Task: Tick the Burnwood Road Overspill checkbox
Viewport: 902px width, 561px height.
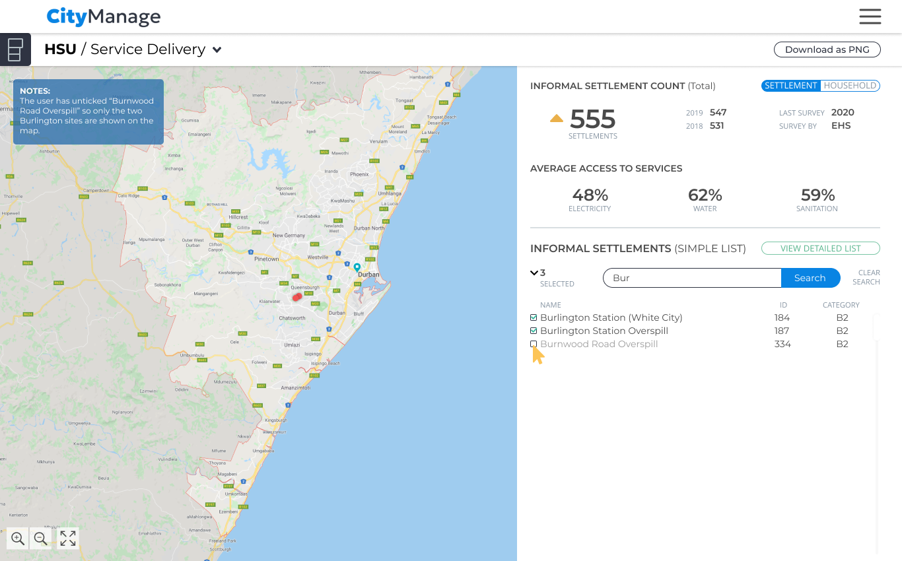Action: pos(534,344)
